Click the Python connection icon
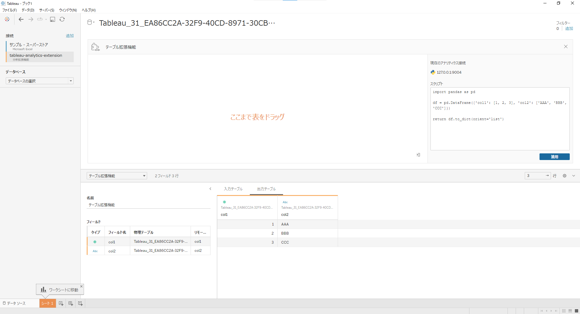The image size is (580, 314). coord(433,72)
